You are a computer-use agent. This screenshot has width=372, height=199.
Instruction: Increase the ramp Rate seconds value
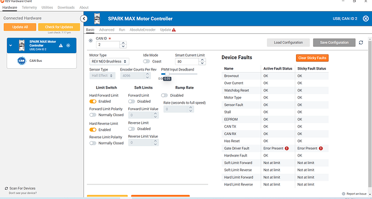(190, 108)
